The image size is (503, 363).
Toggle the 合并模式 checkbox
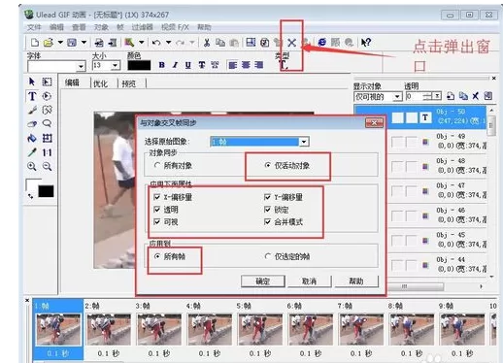(267, 222)
